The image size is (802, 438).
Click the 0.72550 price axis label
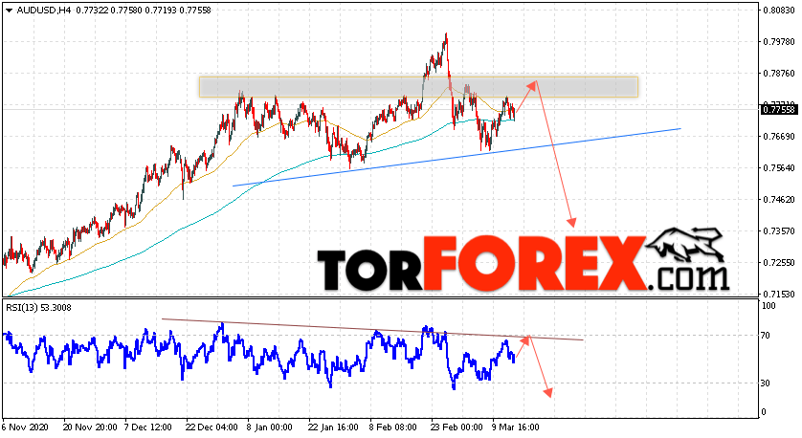pos(779,263)
